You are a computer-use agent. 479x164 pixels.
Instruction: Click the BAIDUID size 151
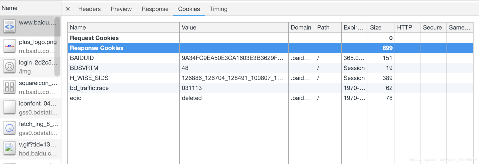pos(387,58)
